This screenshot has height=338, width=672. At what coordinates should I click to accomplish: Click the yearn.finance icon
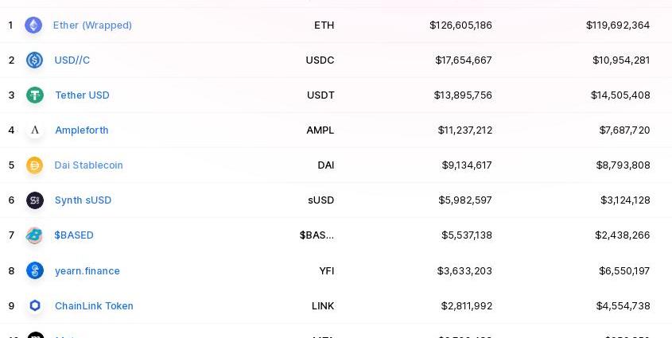pyautogui.click(x=34, y=270)
